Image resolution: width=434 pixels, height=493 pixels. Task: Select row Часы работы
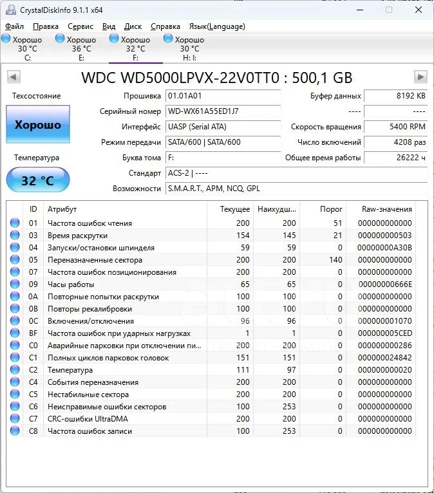tap(211, 284)
